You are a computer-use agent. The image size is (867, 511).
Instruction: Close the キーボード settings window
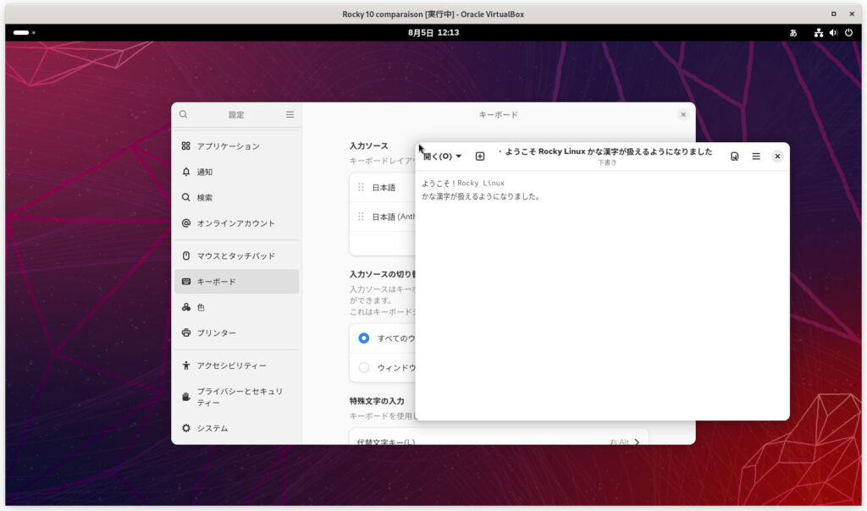pyautogui.click(x=683, y=114)
